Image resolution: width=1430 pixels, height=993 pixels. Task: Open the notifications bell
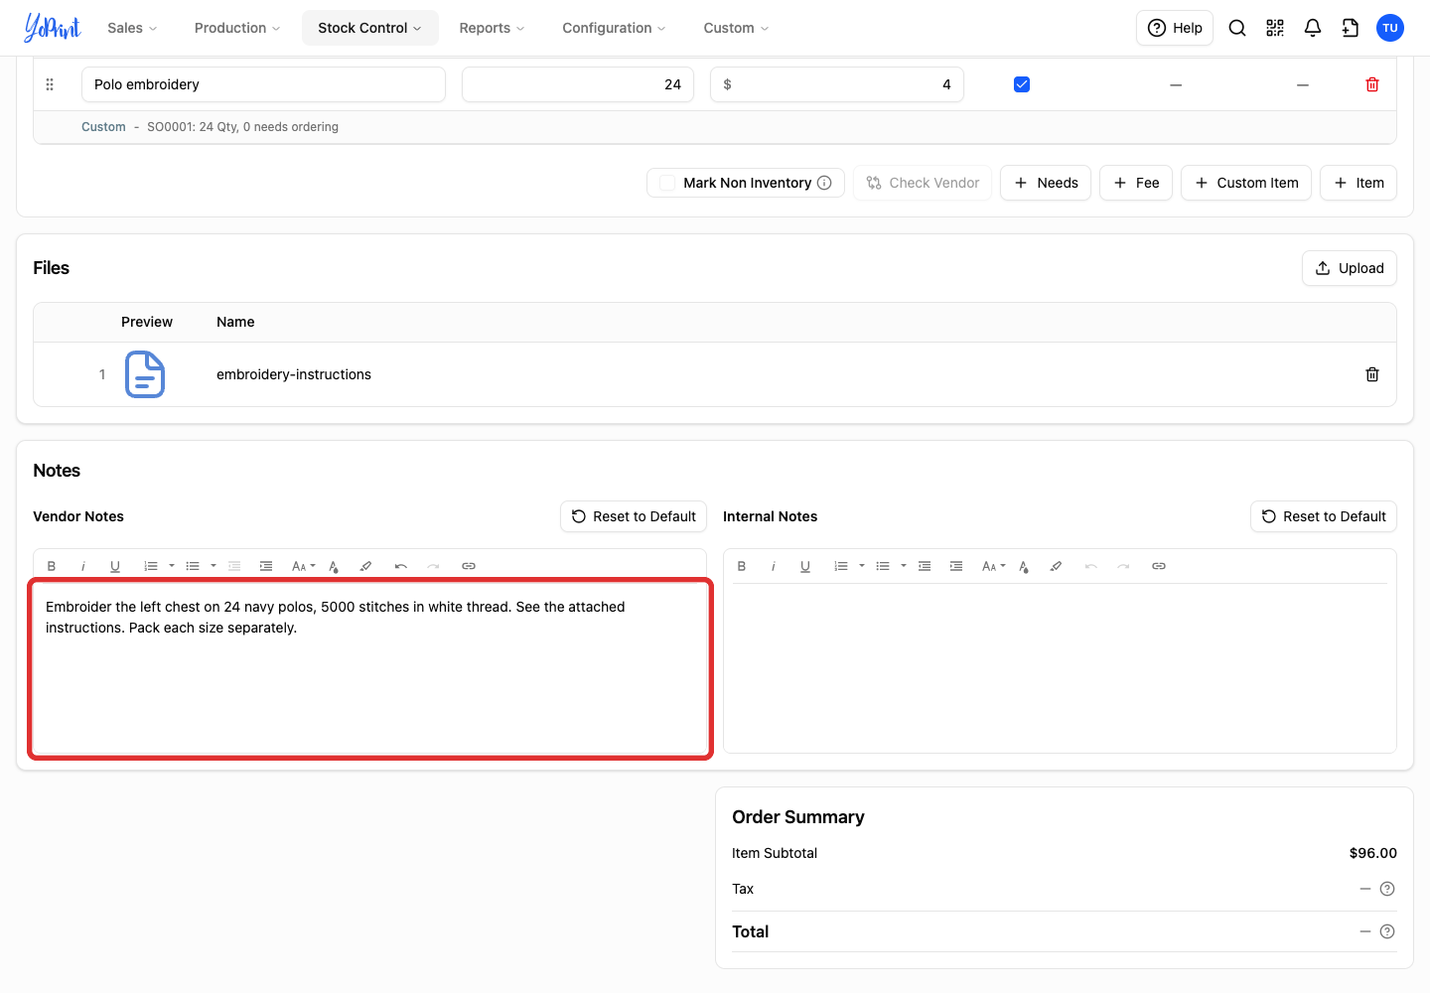coord(1313,28)
